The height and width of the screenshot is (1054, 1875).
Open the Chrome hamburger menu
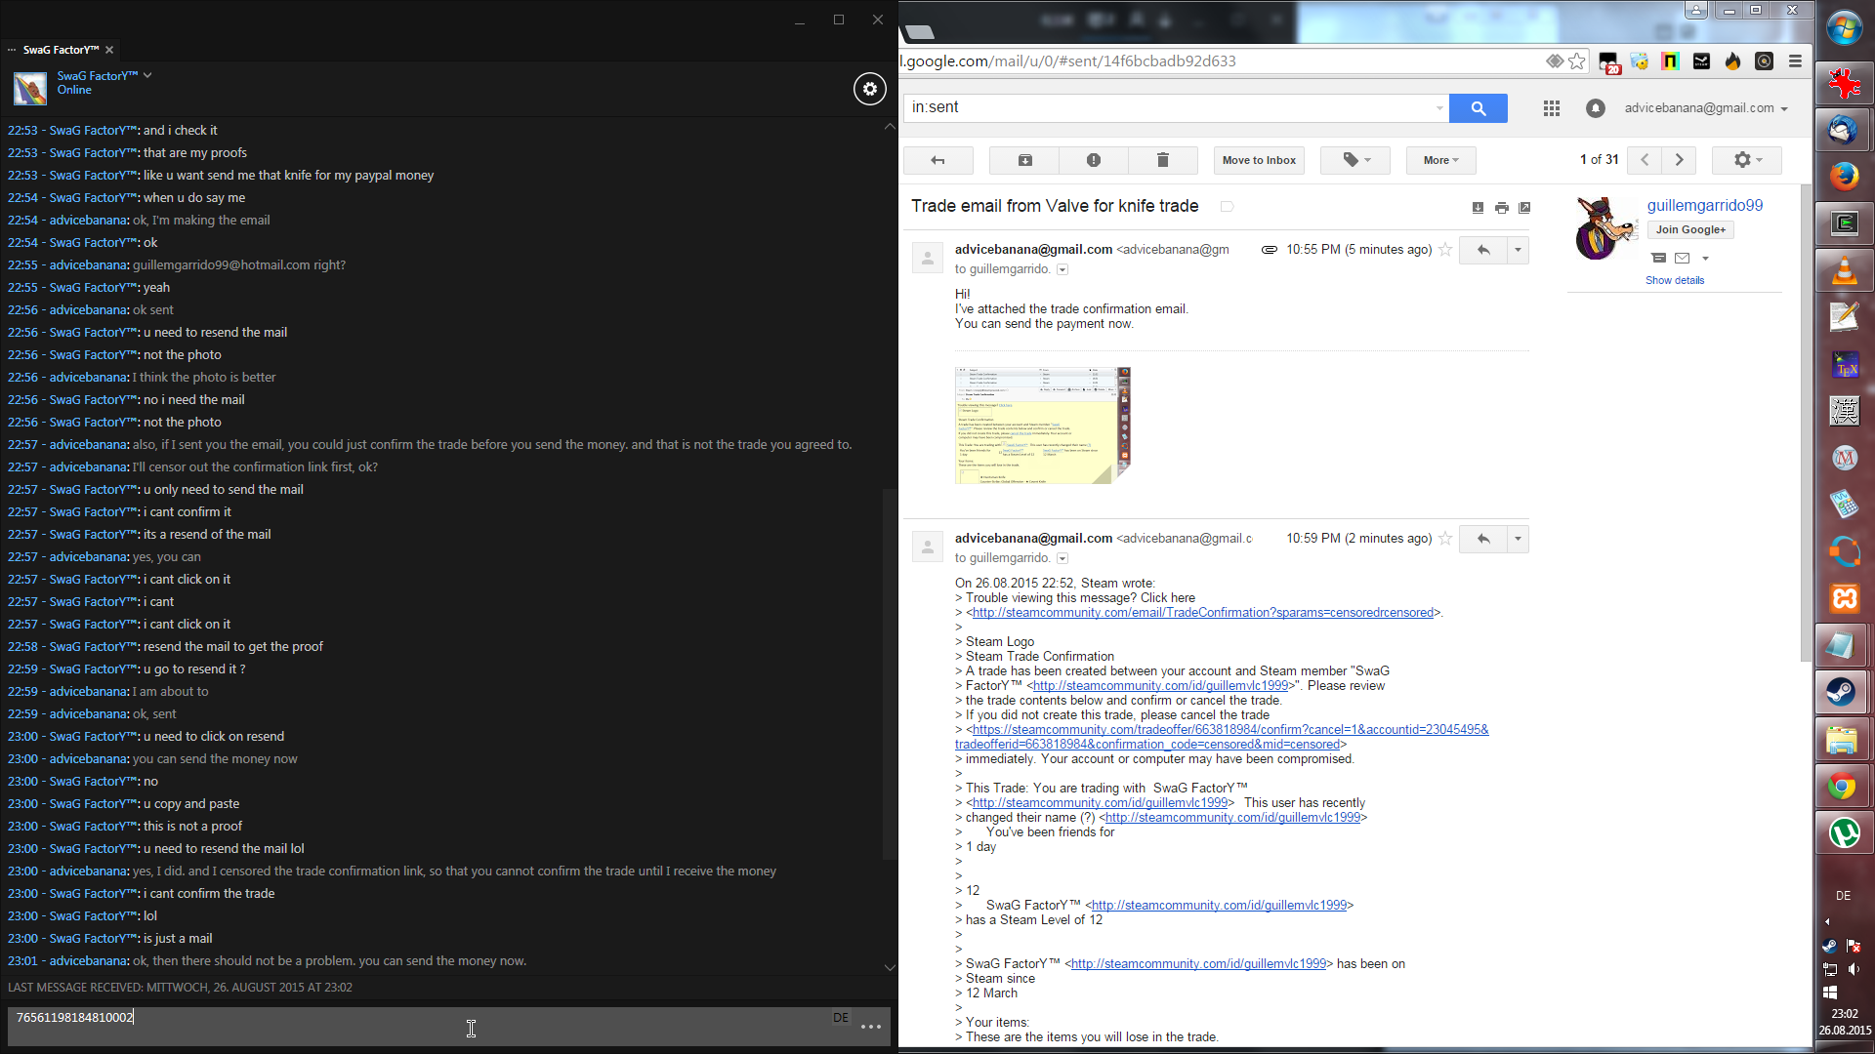pyautogui.click(x=1795, y=61)
